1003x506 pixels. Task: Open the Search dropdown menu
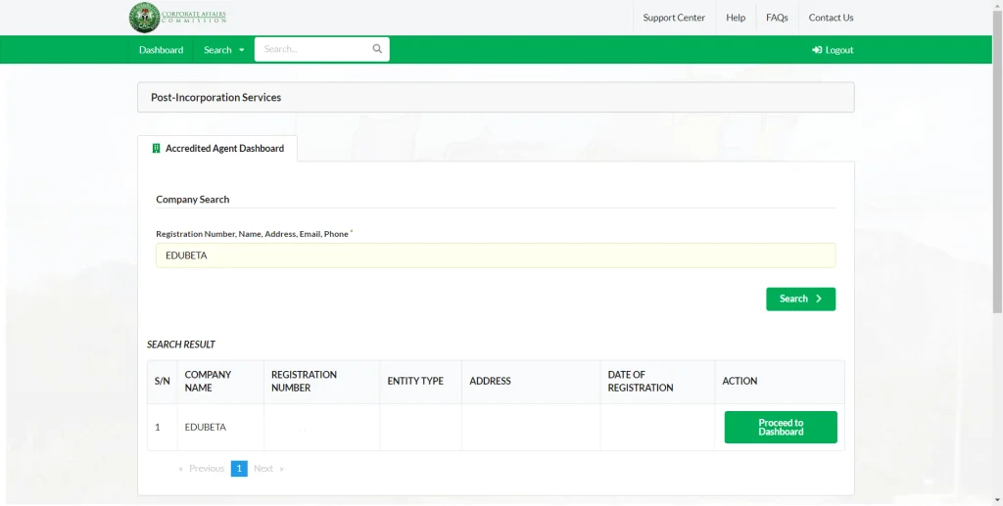tap(224, 50)
